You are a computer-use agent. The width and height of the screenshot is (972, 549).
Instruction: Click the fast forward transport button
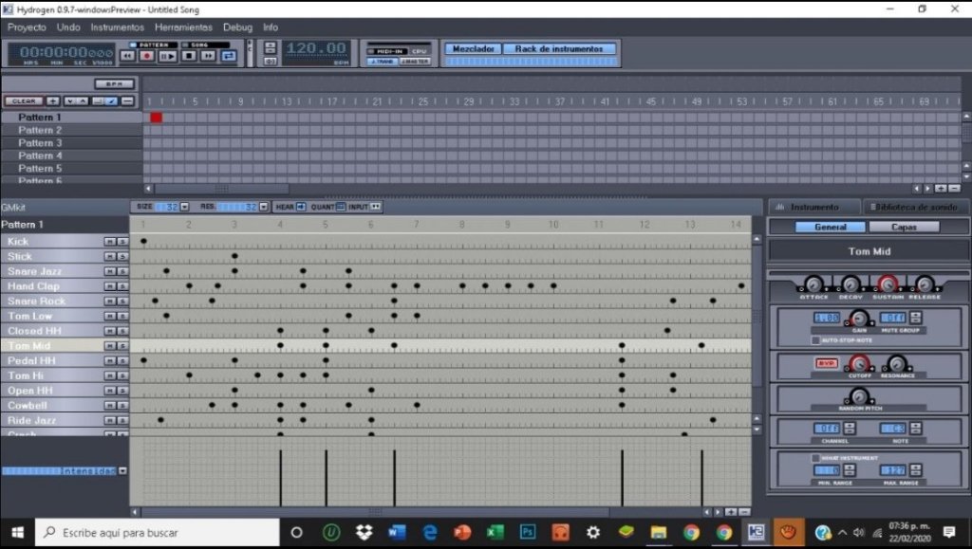point(208,56)
